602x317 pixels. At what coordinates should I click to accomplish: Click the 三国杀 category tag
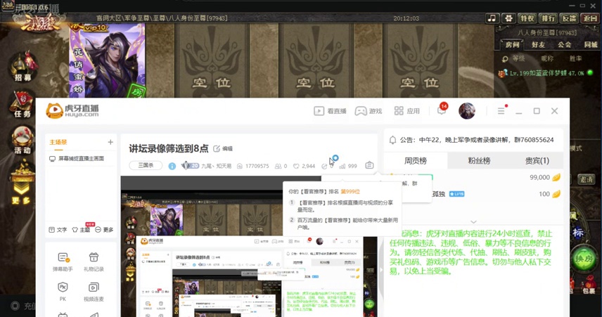(146, 166)
